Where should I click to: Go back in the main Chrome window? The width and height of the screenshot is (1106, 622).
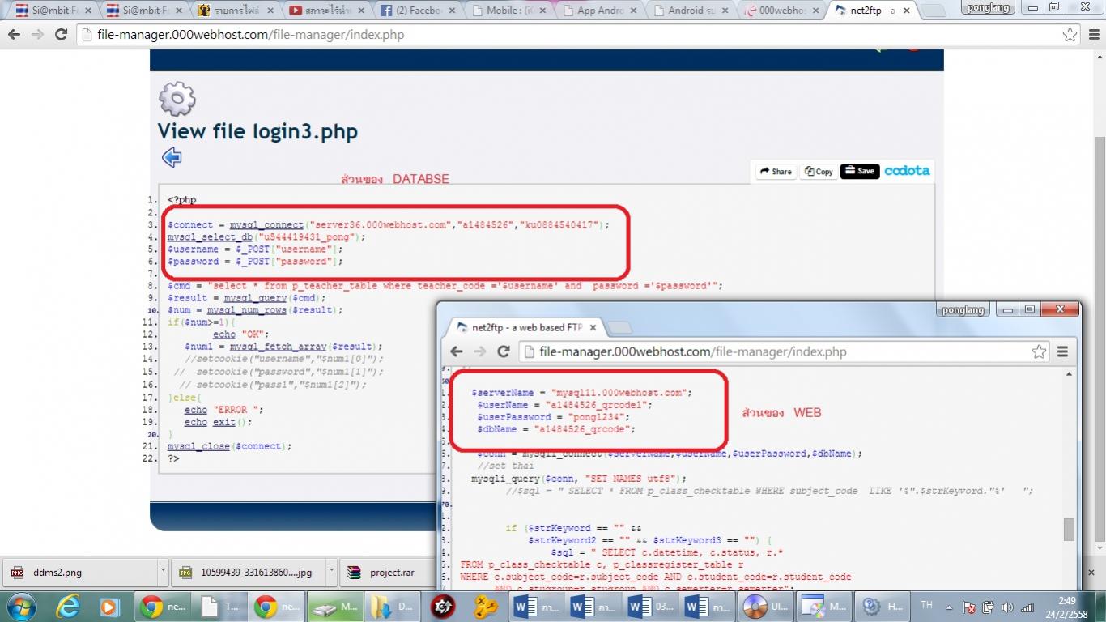pyautogui.click(x=14, y=35)
